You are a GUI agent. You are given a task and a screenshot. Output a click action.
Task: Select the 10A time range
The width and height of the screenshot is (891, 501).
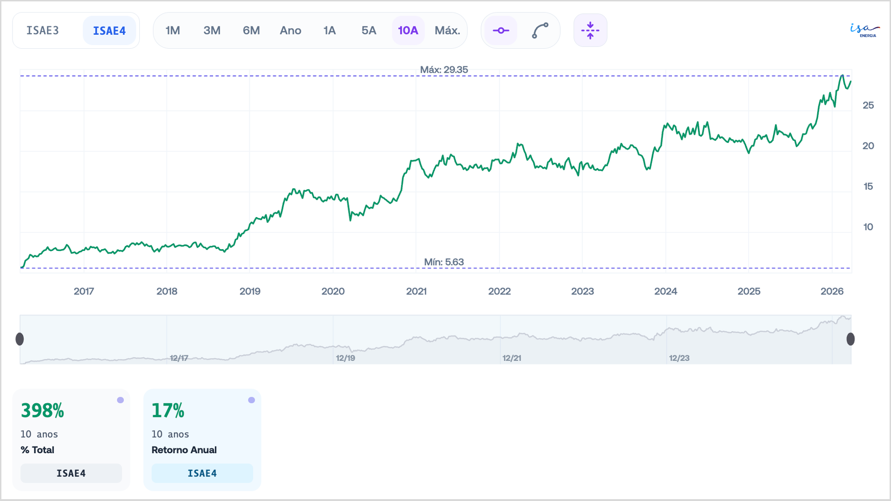408,31
